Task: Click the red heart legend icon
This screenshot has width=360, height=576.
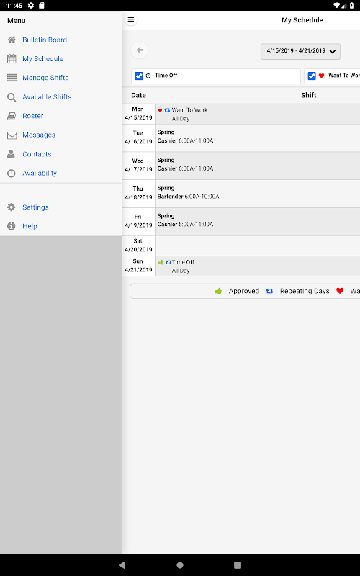Action: pyautogui.click(x=340, y=291)
